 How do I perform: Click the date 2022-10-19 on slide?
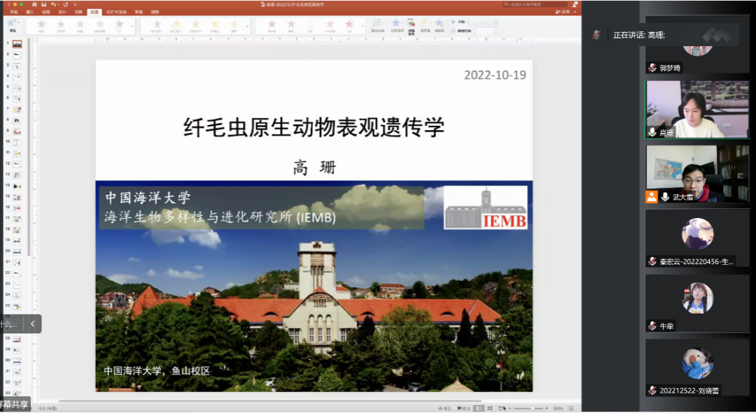tap(495, 75)
